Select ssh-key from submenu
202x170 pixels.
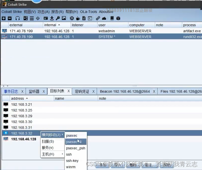coord(76,161)
